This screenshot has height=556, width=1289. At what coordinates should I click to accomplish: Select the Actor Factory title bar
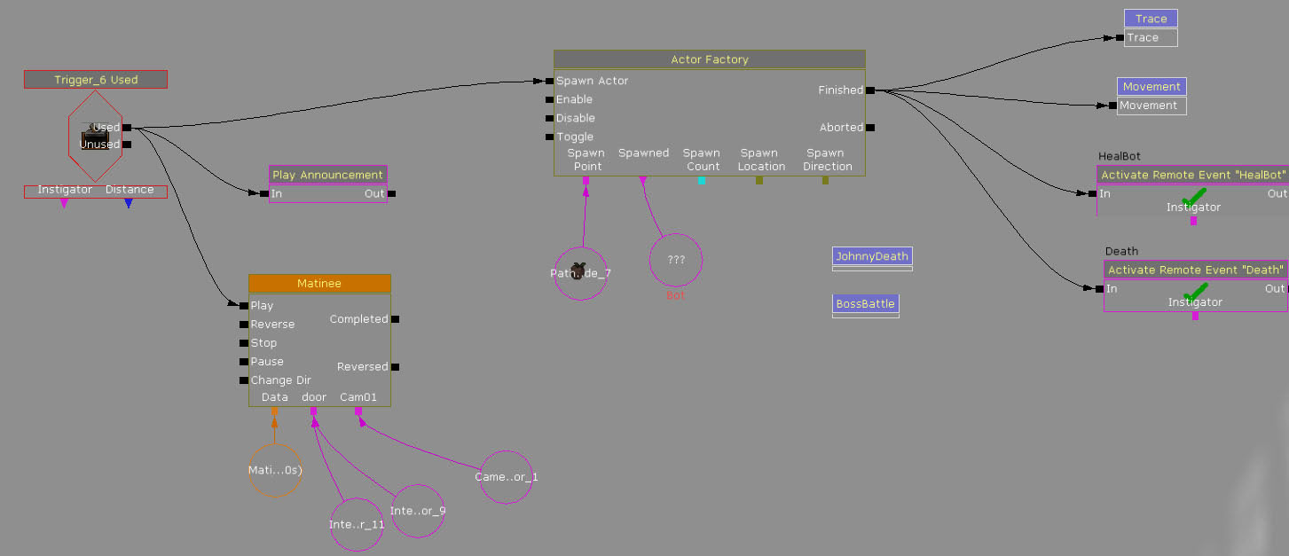tap(709, 59)
